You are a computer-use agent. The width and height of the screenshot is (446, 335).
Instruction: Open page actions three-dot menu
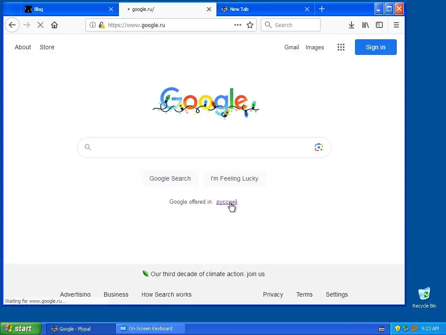tap(238, 25)
